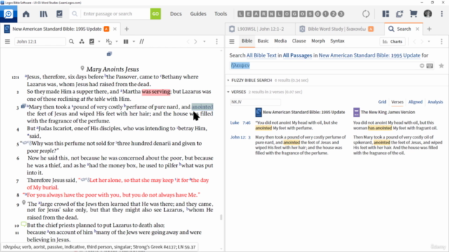
Task: Click the 'All Bible Text' link
Action: point(262,55)
